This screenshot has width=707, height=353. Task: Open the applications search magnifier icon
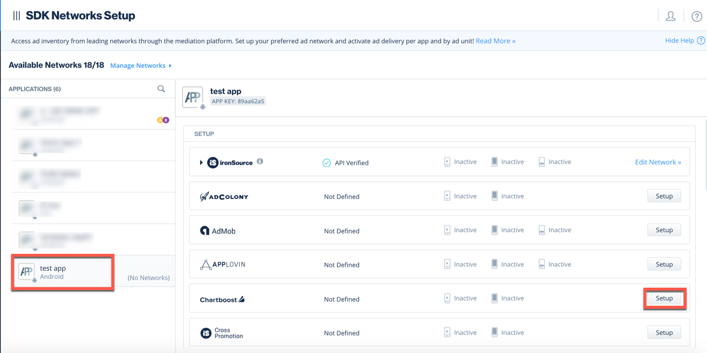coord(162,88)
